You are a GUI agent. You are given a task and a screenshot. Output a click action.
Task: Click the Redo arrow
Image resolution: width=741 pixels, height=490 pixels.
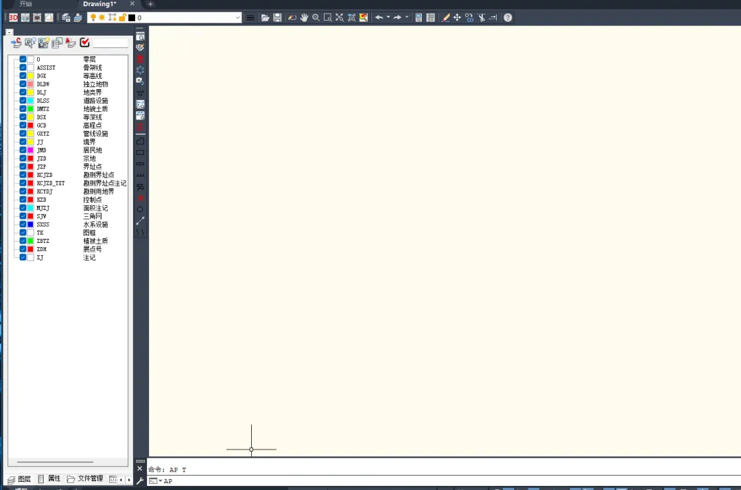click(397, 17)
